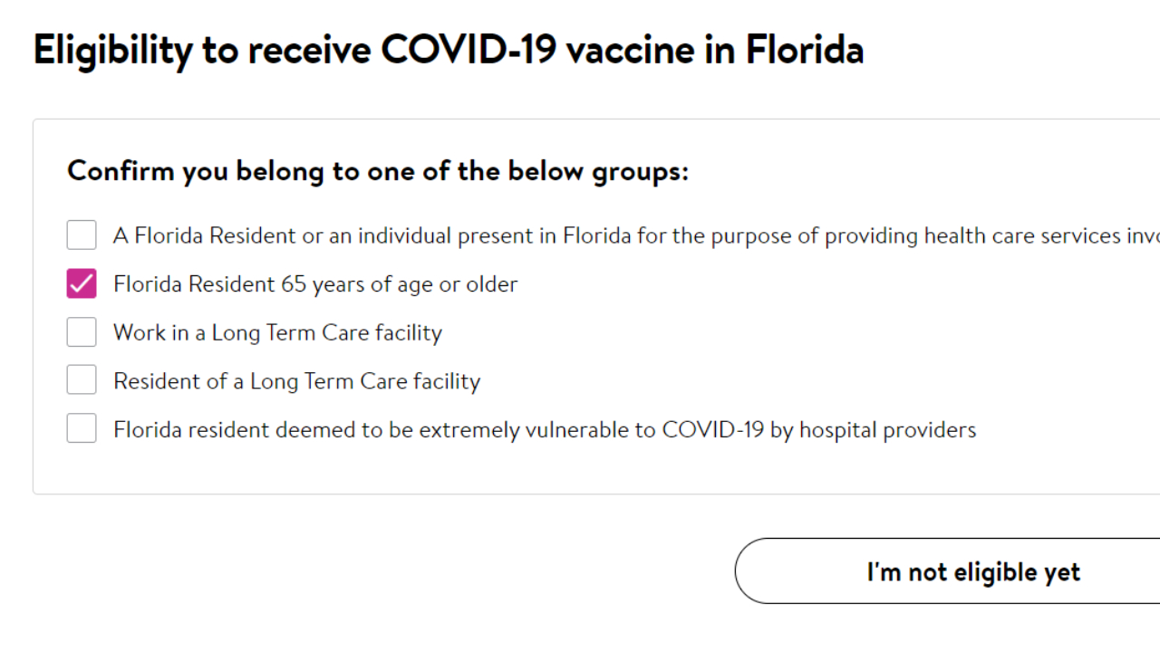This screenshot has width=1160, height=652.
Task: Tick the Work in Long Term Care checkbox
Action: click(82, 332)
